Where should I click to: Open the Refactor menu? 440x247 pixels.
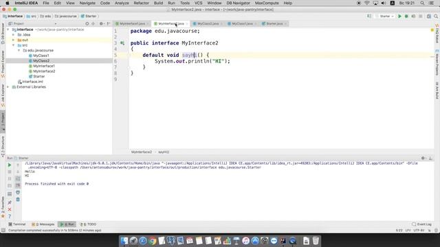(x=141, y=3)
